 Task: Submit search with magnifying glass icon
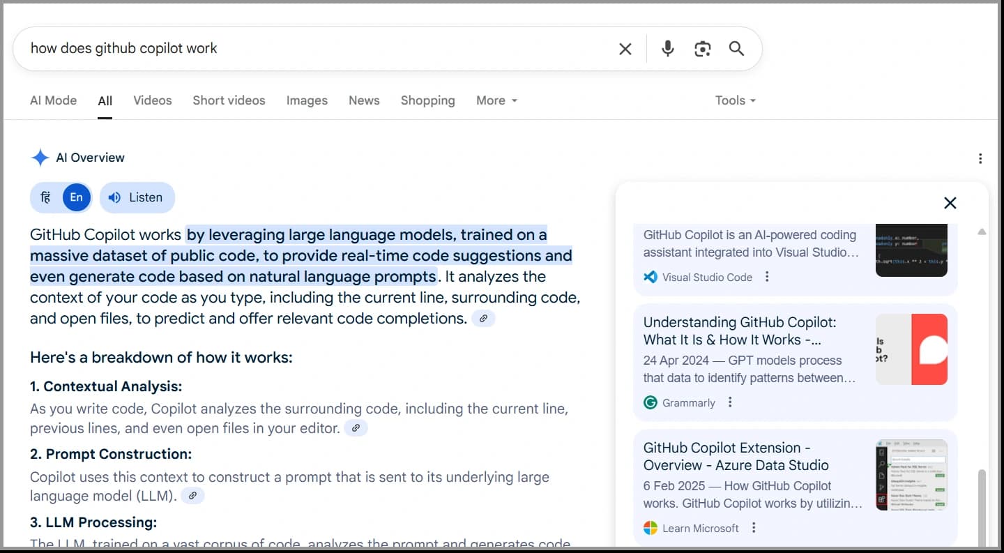pyautogui.click(x=736, y=49)
